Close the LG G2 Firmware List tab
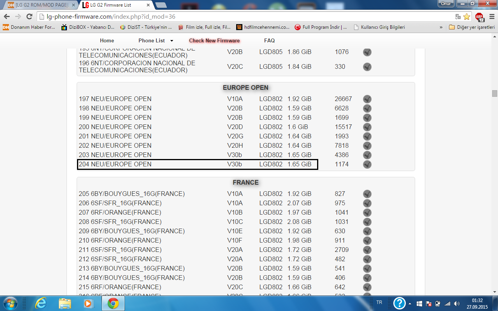The height and width of the screenshot is (311, 498). pos(148,5)
